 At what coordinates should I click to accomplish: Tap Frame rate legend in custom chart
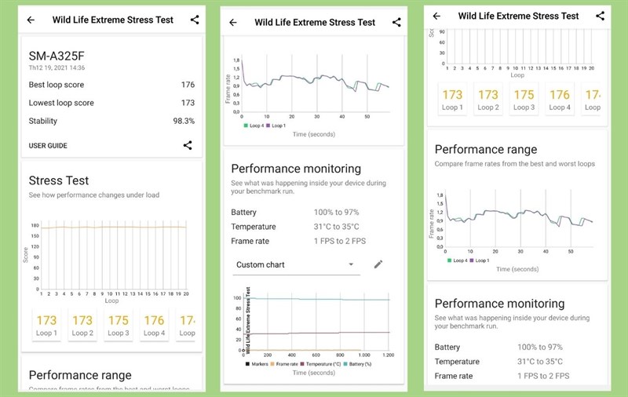pos(285,364)
